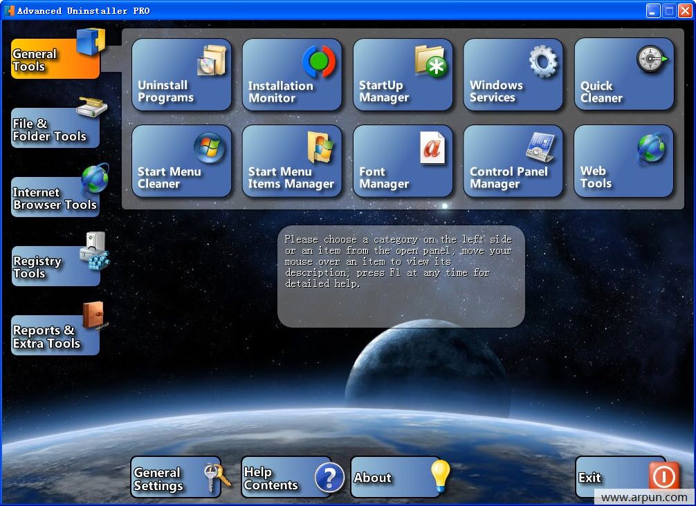This screenshot has height=506, width=696.
Task: Launch the Start Menu Items Manager
Action: pyautogui.click(x=292, y=161)
